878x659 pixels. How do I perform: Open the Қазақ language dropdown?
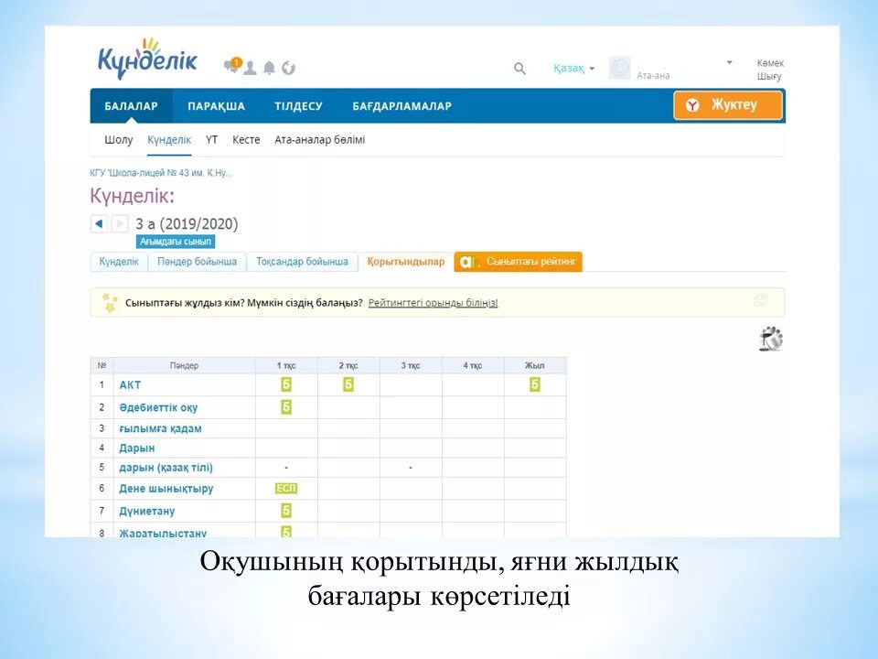[x=569, y=68]
